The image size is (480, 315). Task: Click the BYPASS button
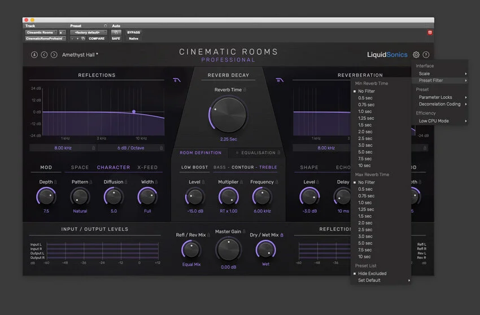[x=133, y=32]
